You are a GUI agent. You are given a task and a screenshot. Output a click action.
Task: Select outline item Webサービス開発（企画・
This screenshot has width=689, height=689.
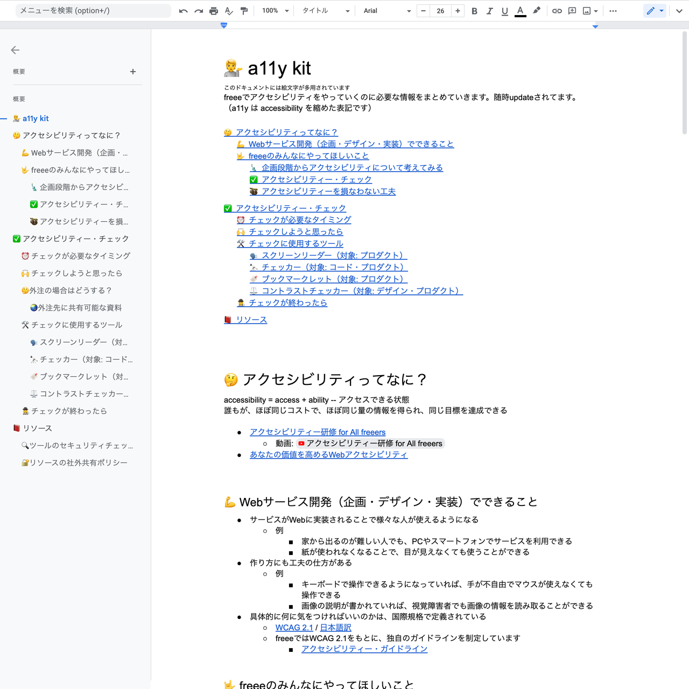(x=74, y=153)
